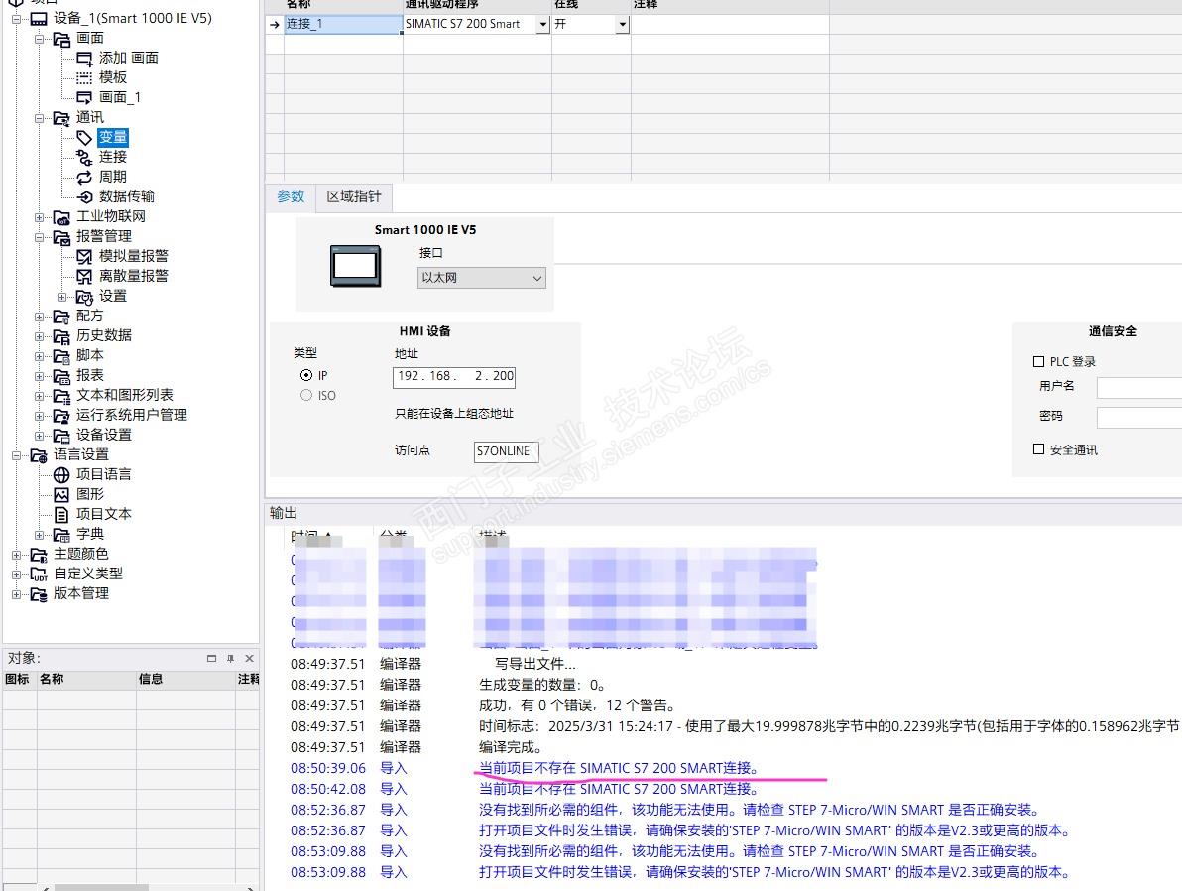Viewport: 1182px width, 891px height.
Task: Collapse the 通讯 tree node
Action: (40, 118)
